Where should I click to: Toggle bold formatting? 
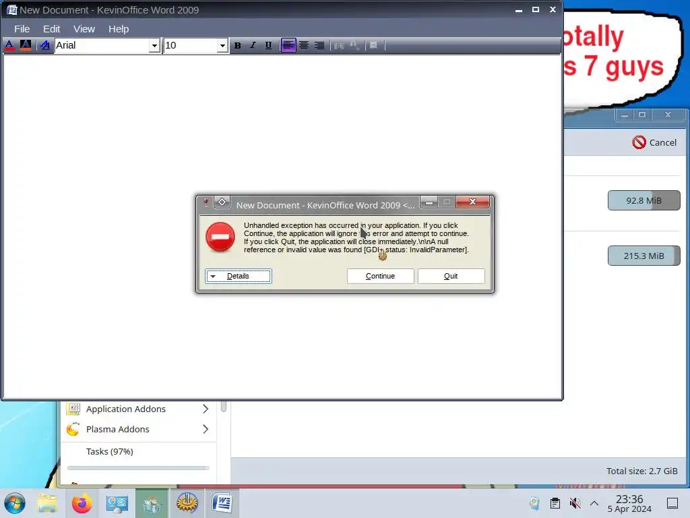point(237,45)
